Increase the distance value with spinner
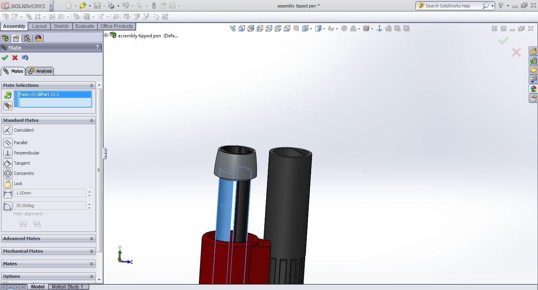Viewport: 538px width, 290px height. (x=89, y=191)
